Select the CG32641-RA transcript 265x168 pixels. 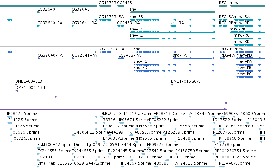click(73, 26)
